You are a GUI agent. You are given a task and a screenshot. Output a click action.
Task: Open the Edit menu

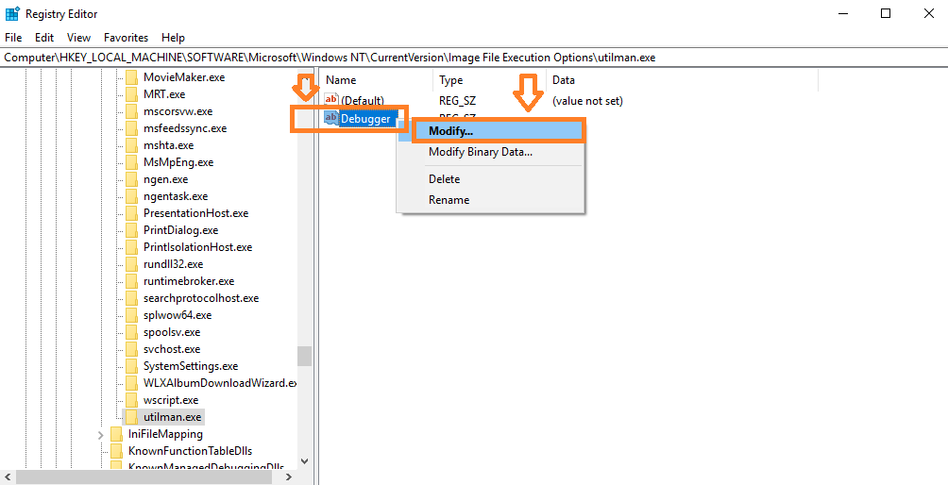pyautogui.click(x=44, y=38)
